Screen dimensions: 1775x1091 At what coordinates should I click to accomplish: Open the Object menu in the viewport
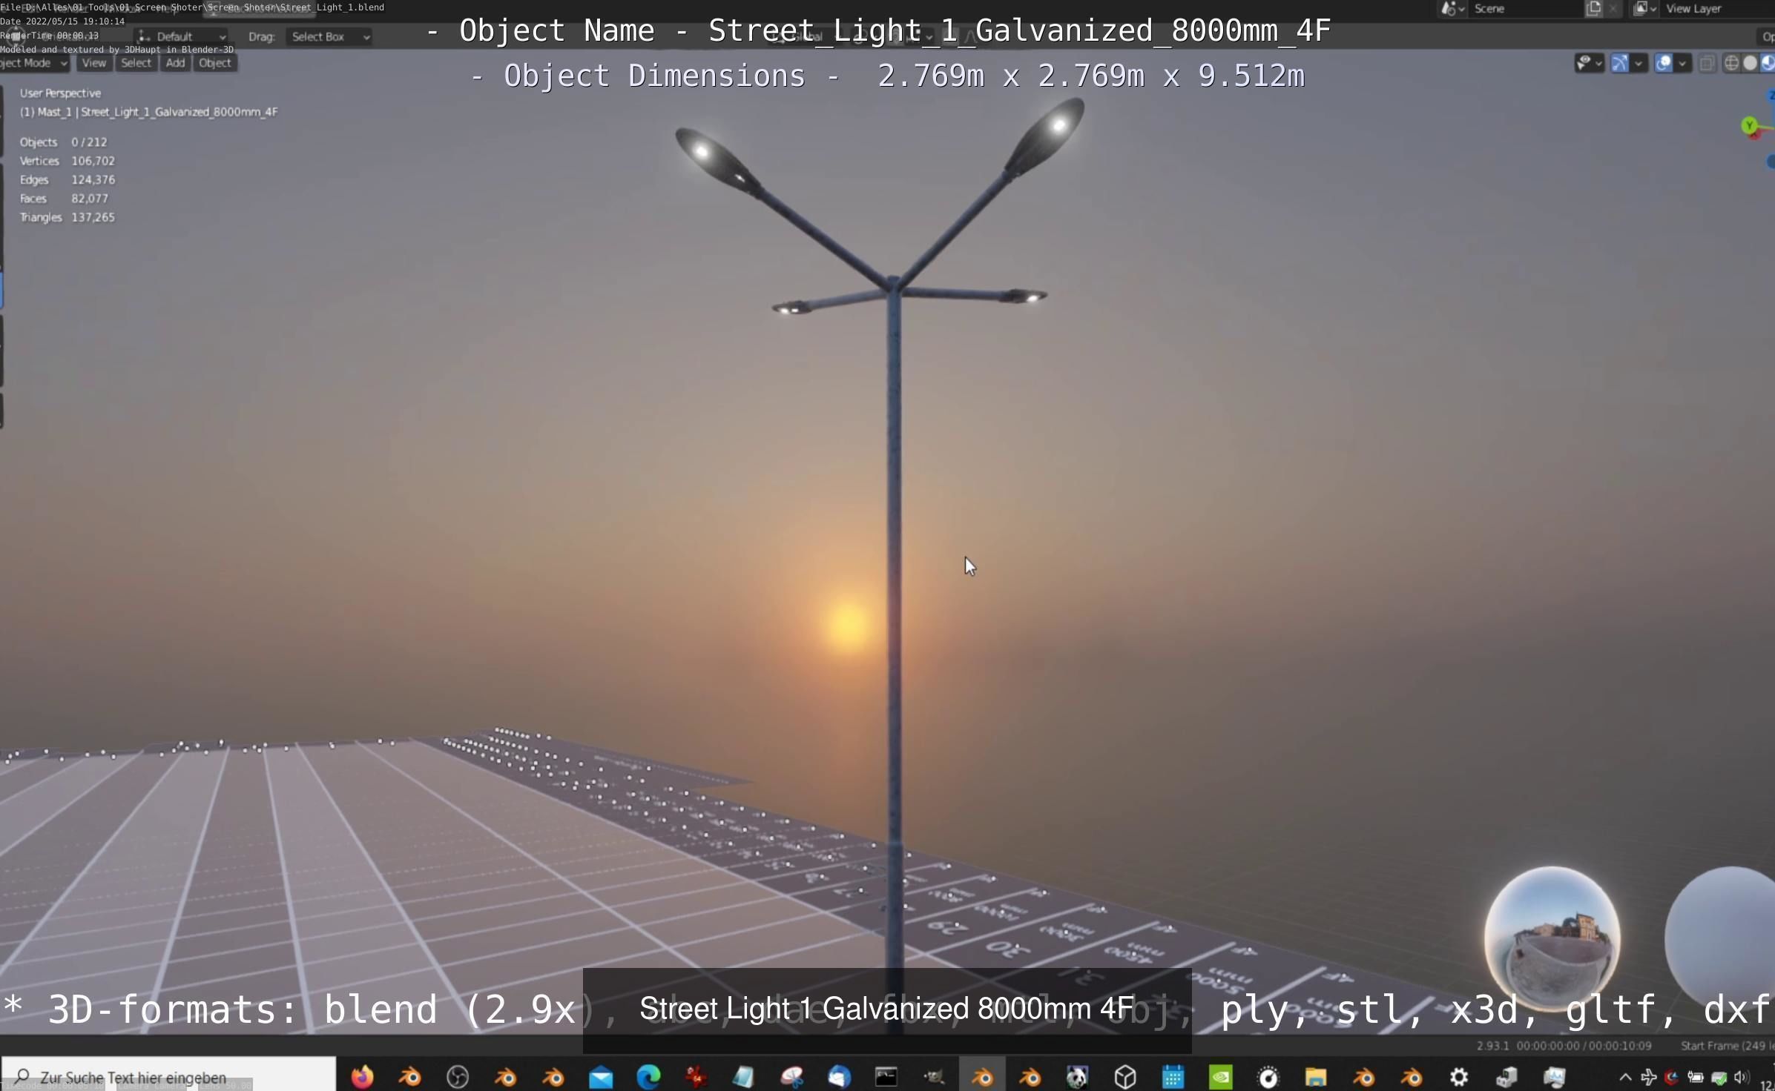(215, 63)
